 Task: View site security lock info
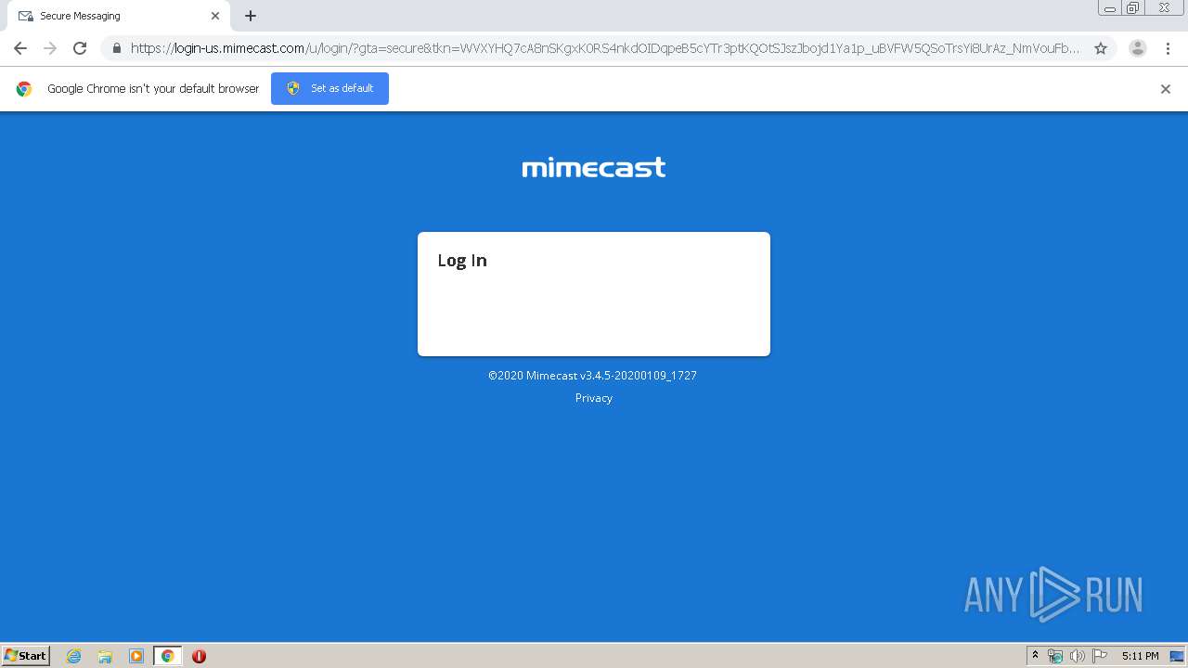(116, 48)
